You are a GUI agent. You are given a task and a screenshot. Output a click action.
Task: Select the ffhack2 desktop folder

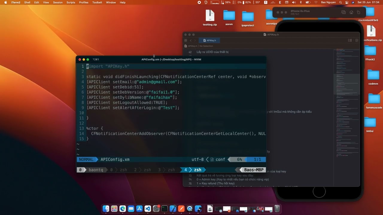370,53
